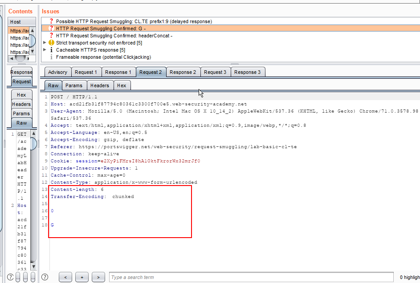Open the Response tab in left panel
This screenshot has height=283, width=420.
(22, 72)
